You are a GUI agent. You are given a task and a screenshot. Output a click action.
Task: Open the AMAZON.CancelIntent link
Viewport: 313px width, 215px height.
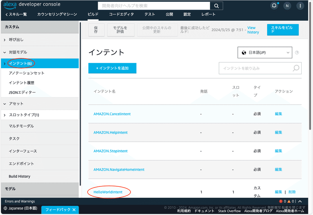pyautogui.click(x=112, y=114)
